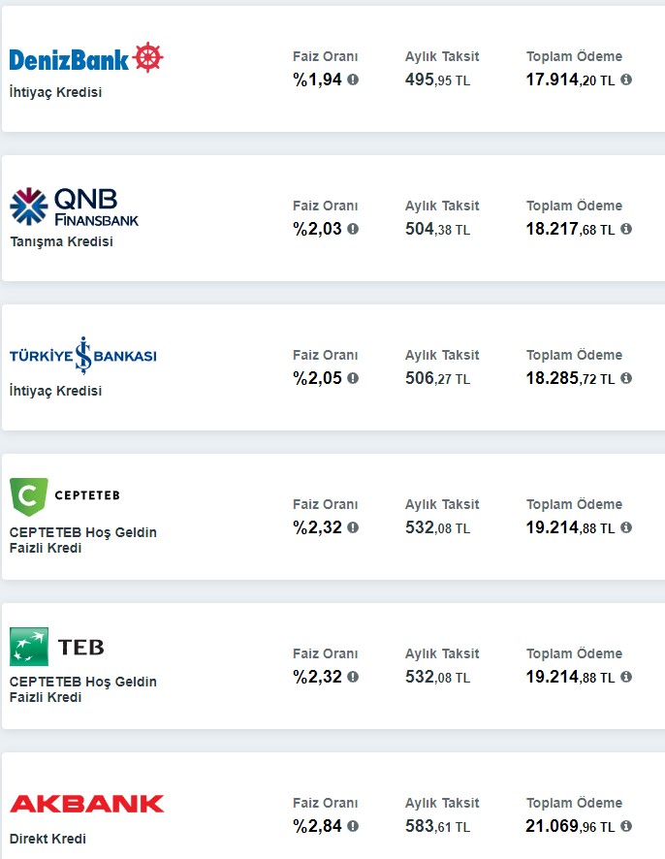Click the TEB star logo
665x859 pixels.
[x=29, y=647]
